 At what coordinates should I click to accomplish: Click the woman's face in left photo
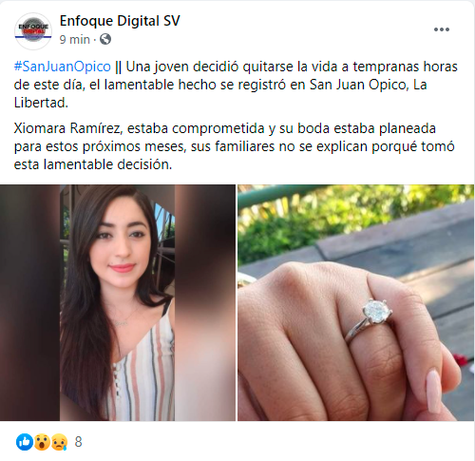[x=120, y=242]
